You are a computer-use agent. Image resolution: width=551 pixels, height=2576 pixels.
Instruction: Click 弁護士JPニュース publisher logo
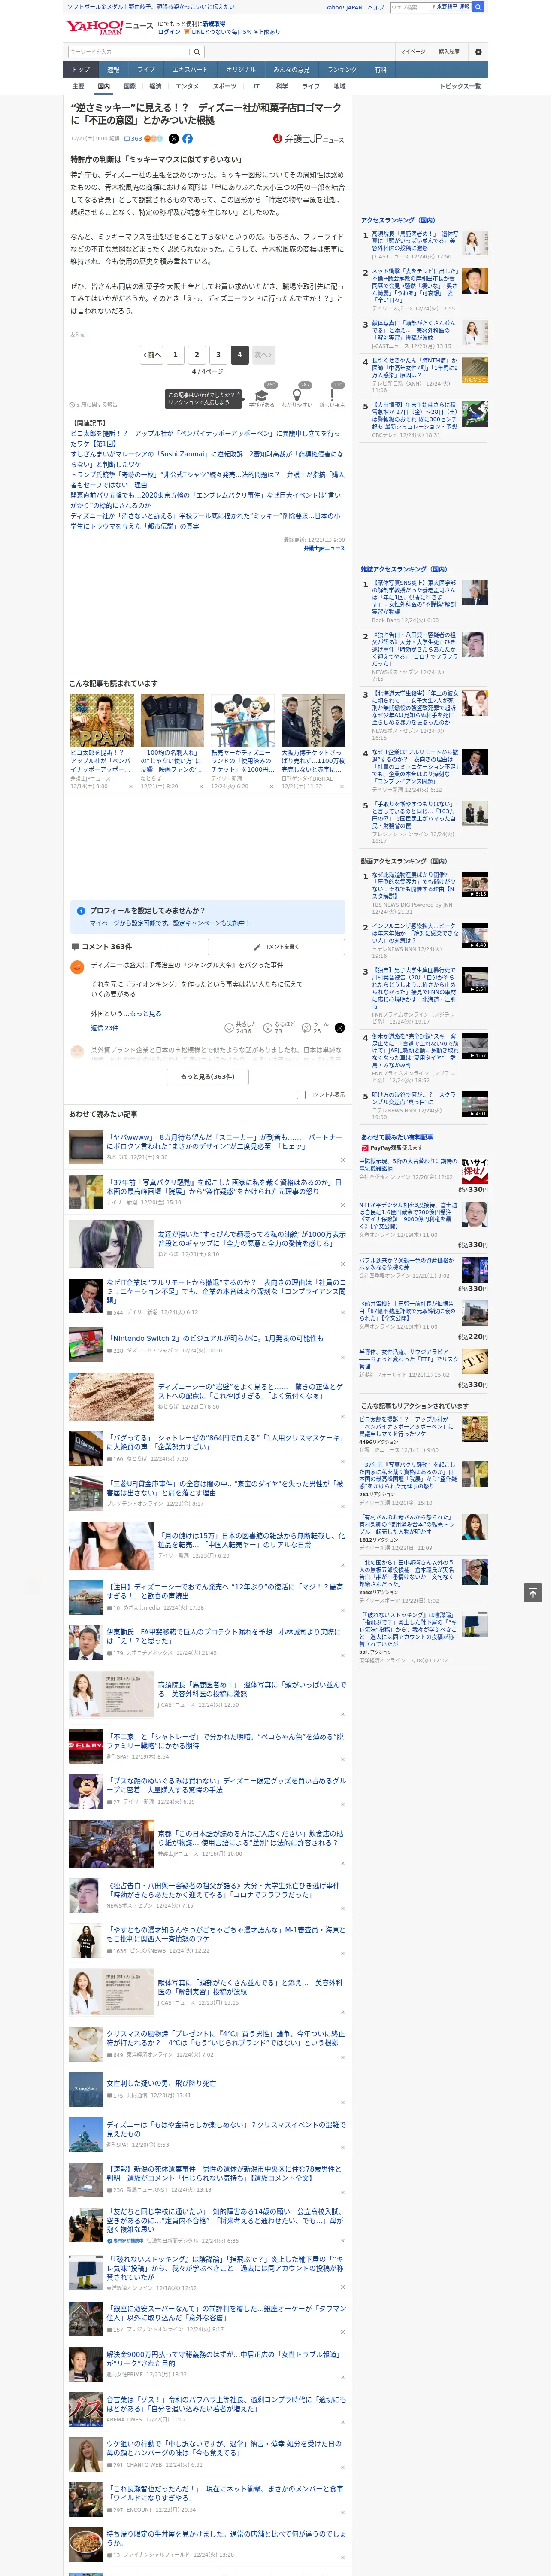(x=308, y=139)
